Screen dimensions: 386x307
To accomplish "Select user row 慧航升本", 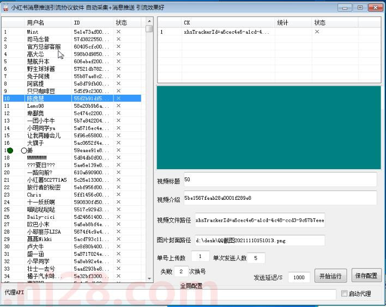I will click(x=72, y=61).
